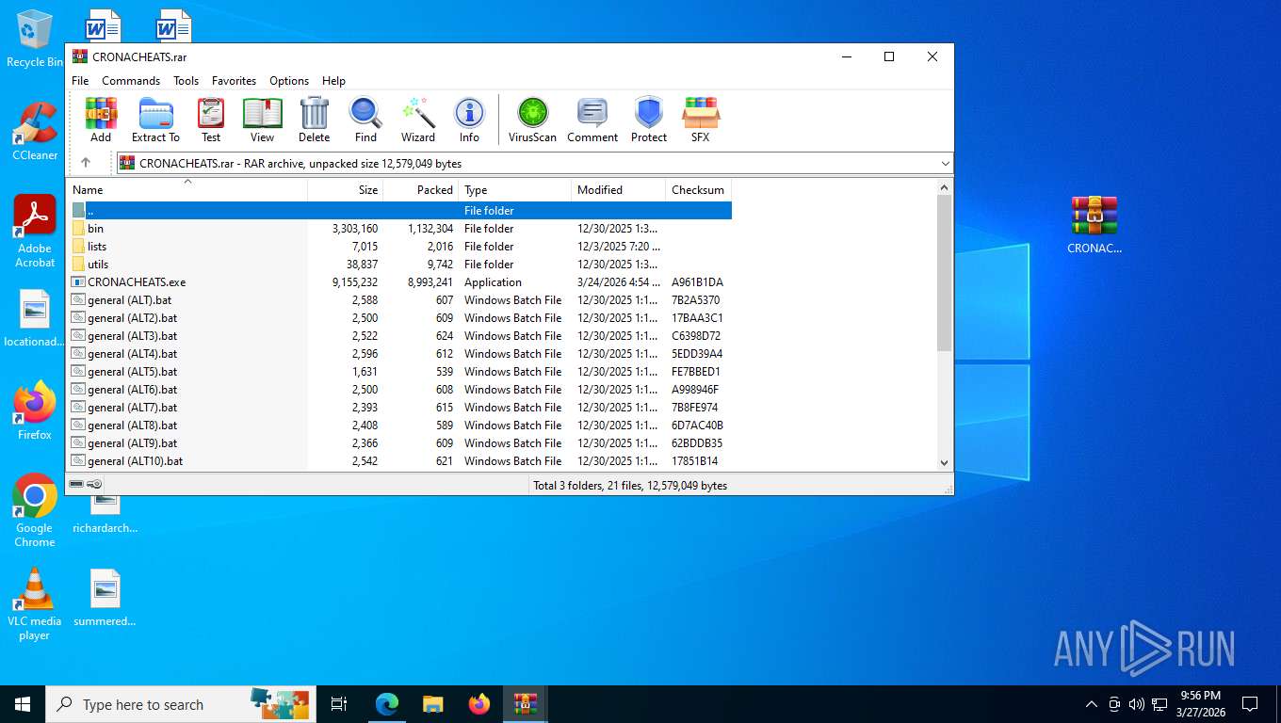
Task: Open the Favorites menu
Action: [234, 81]
